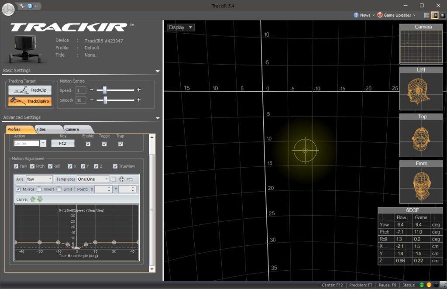
Task: Uncheck the Z axis motion checkbox
Action: (x=96, y=166)
